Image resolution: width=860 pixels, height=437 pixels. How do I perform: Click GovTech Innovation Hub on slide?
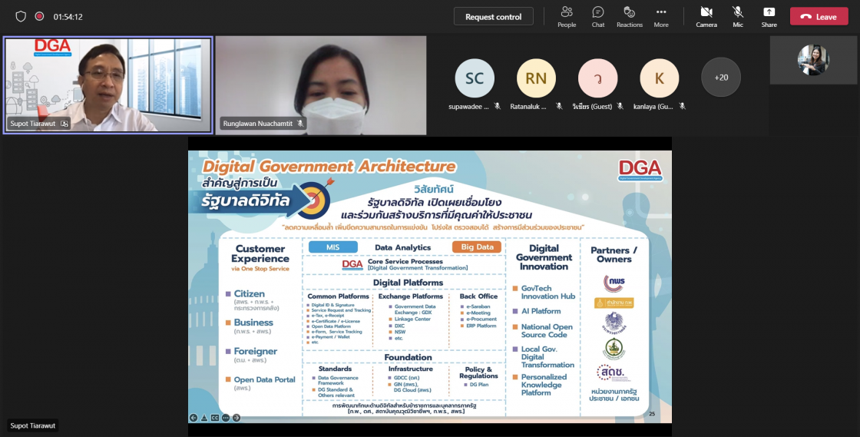(548, 293)
